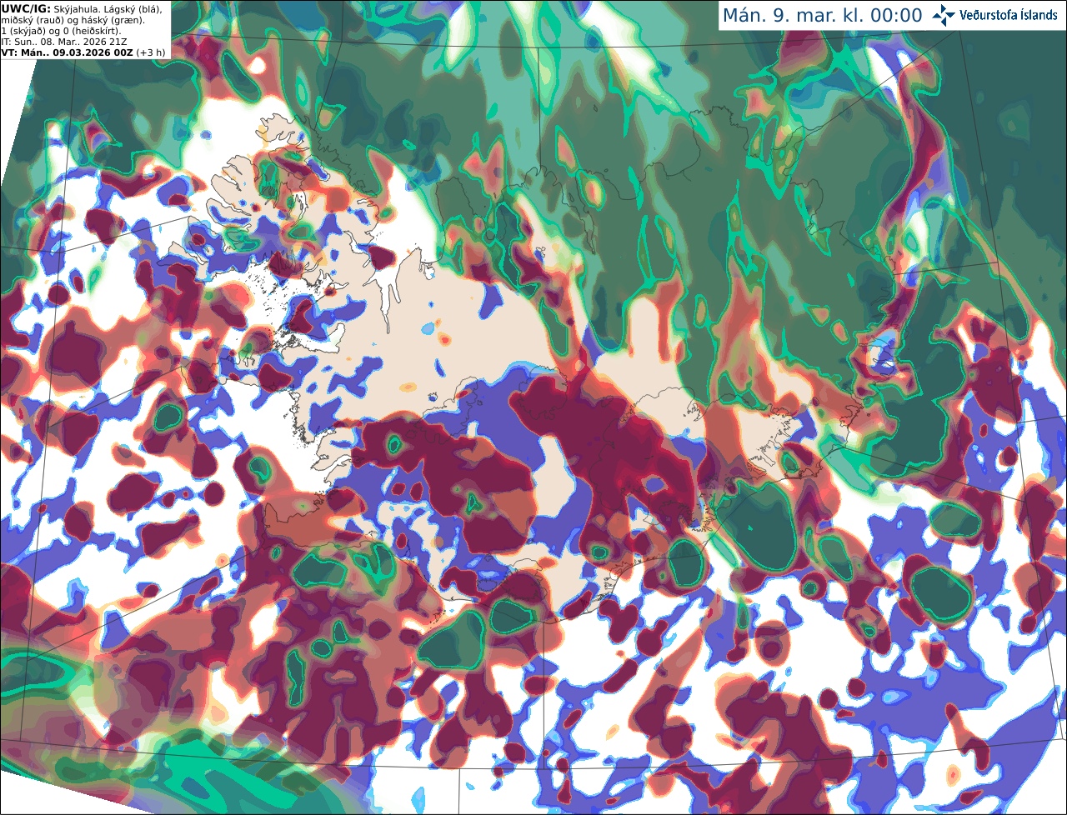Viewport: 1067px width, 815px height.
Task: Click the Veðurstofa Íslands logo icon
Action: point(944,15)
